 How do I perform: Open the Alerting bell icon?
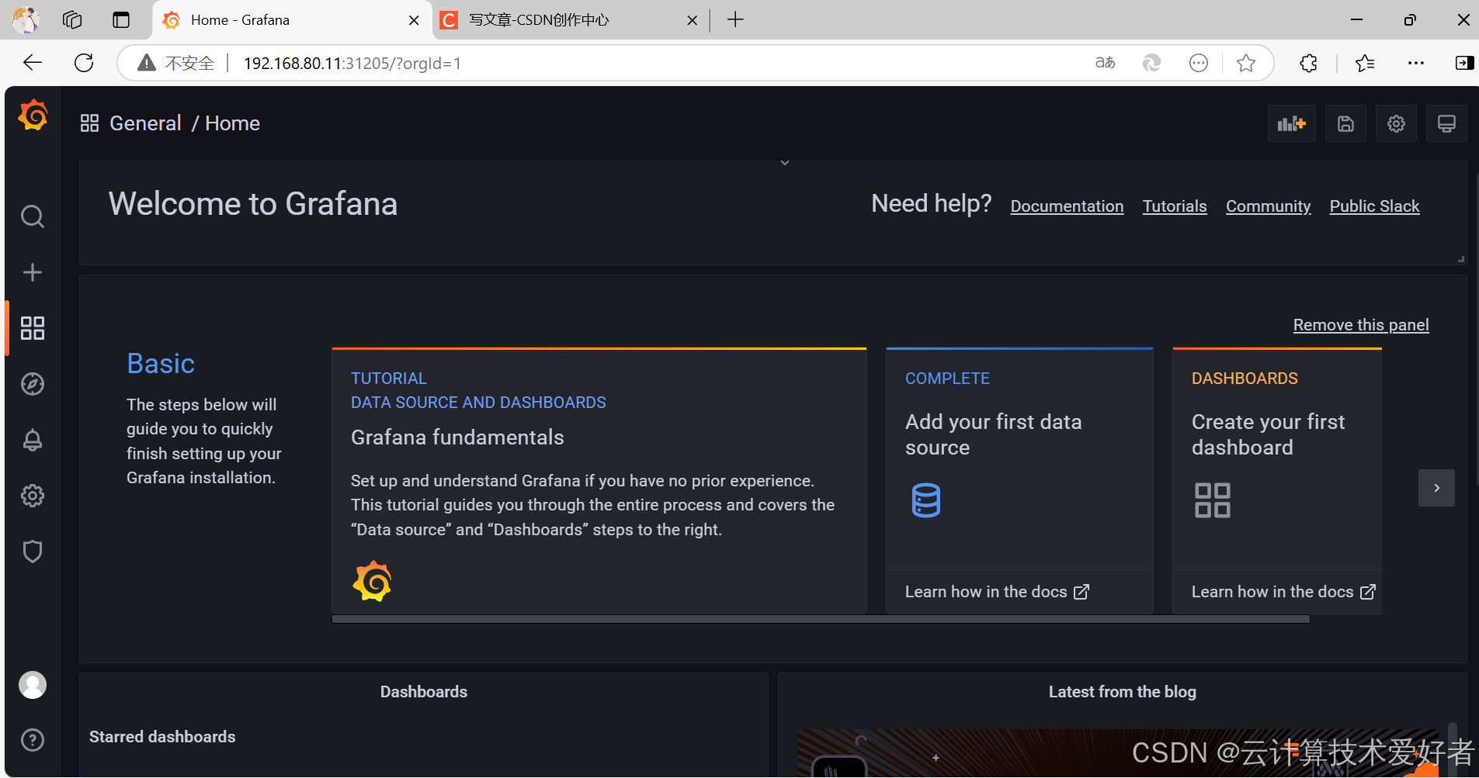pos(33,440)
